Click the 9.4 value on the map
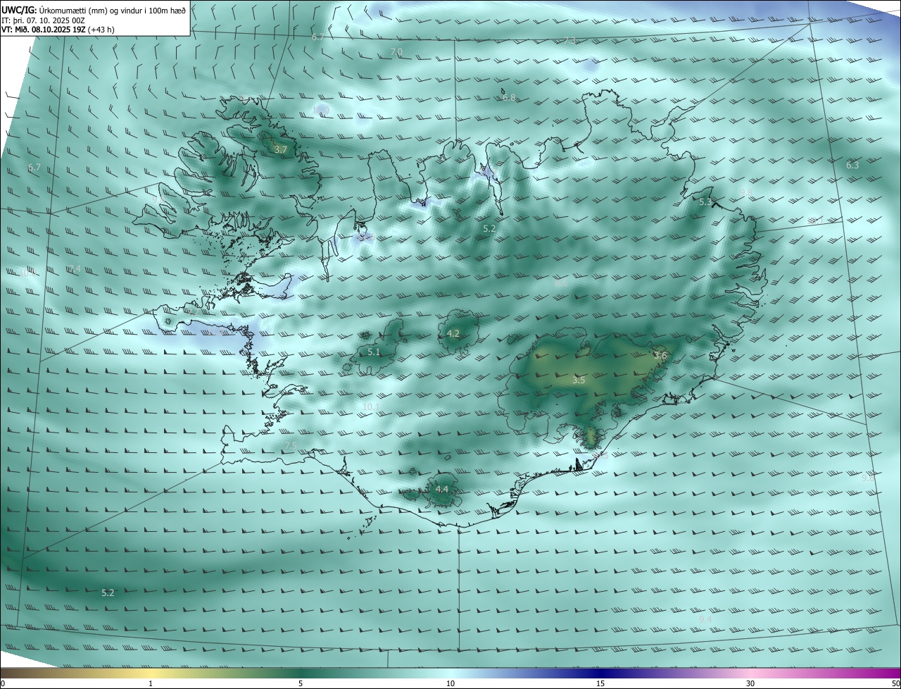This screenshot has height=689, width=901. click(706, 619)
